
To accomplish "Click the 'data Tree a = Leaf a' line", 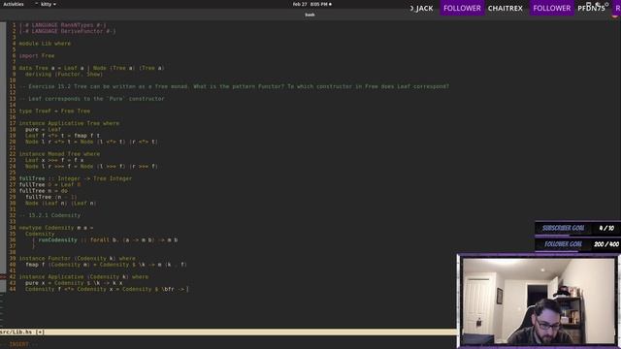I will tap(91, 68).
